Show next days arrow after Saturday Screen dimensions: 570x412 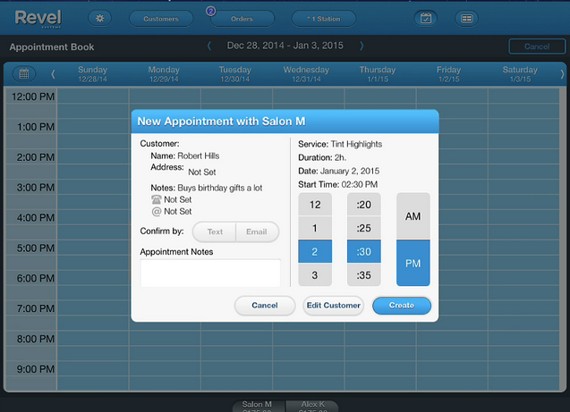[562, 74]
